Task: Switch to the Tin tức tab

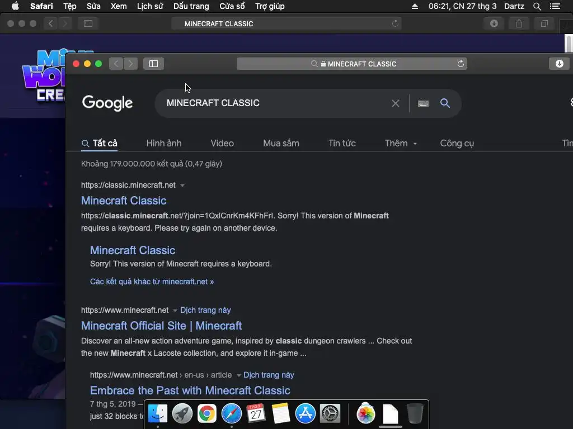Action: point(342,144)
